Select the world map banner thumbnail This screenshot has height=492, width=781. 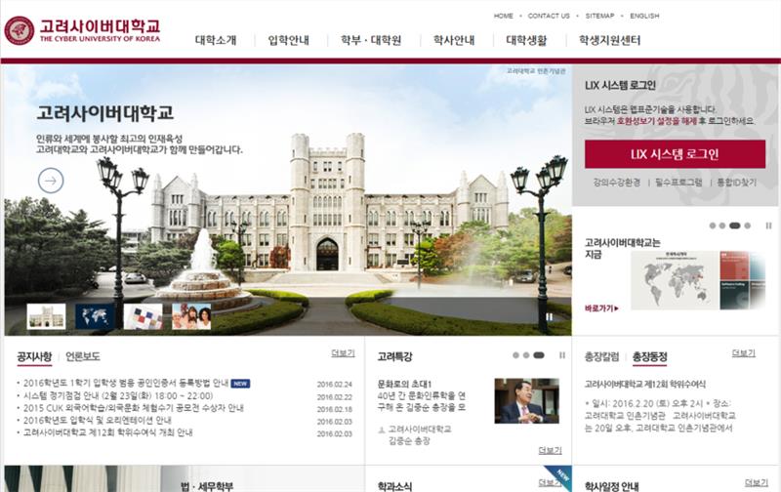tap(95, 316)
